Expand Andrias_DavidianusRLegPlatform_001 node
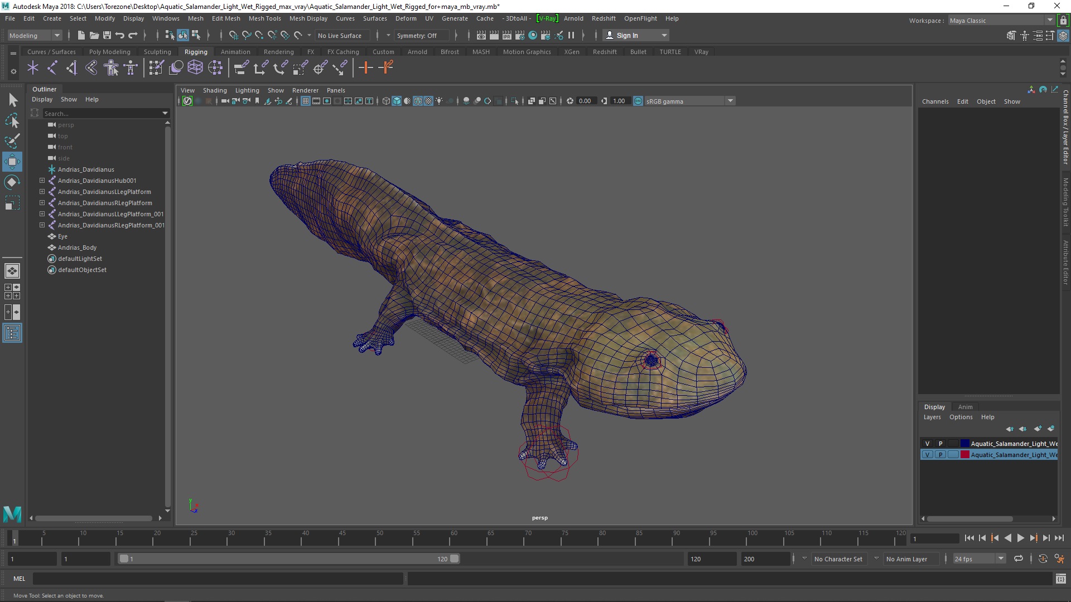The width and height of the screenshot is (1071, 602). point(42,225)
